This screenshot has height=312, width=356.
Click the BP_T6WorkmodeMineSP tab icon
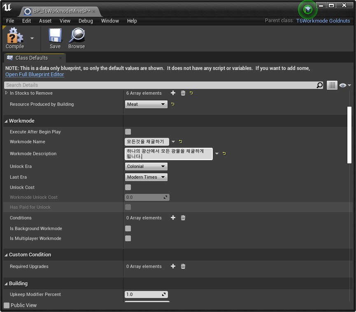pyautogui.click(x=28, y=11)
